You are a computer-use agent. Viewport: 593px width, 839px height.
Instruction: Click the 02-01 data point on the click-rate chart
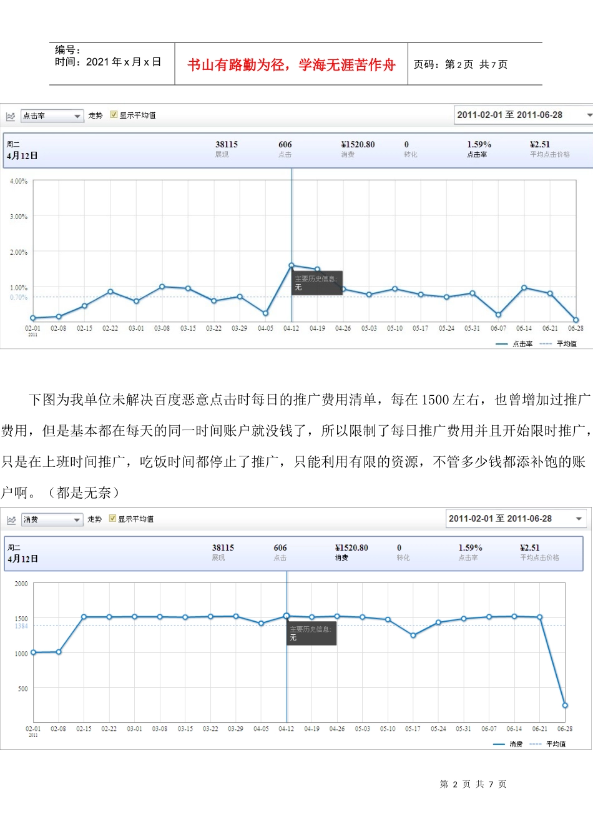coord(33,318)
